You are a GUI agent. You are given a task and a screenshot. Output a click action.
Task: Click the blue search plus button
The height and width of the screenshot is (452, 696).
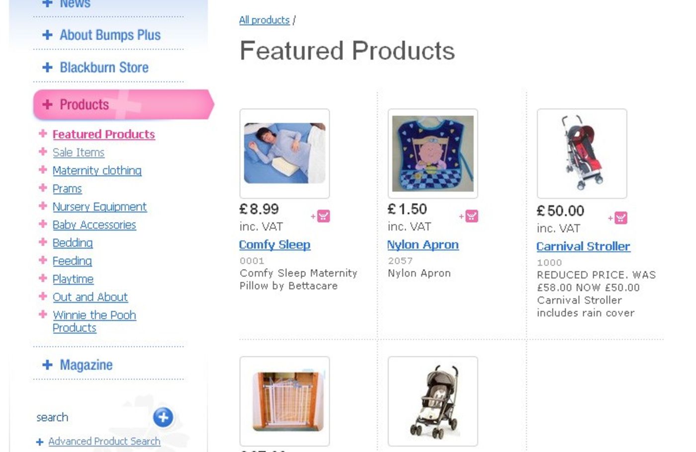pos(163,417)
